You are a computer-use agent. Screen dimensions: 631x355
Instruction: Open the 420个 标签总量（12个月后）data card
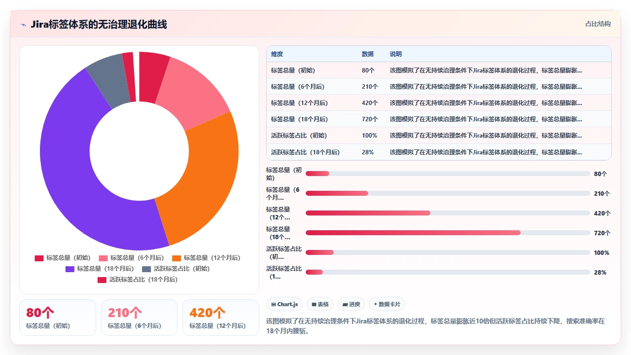coord(221,318)
